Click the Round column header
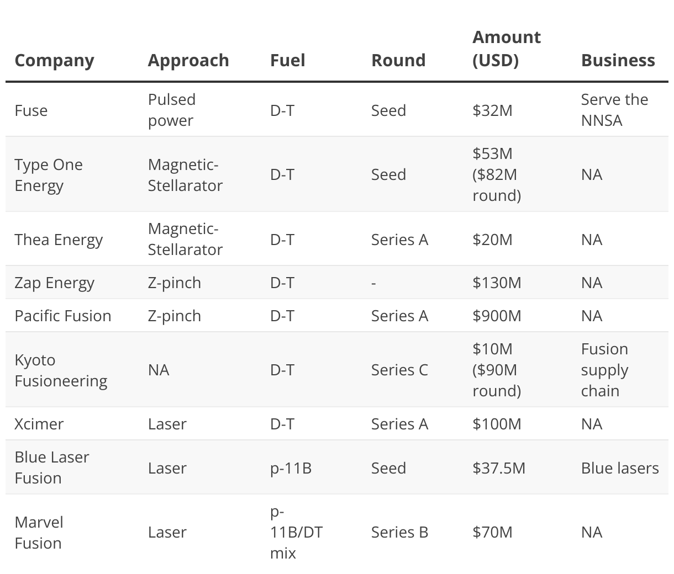 398,60
